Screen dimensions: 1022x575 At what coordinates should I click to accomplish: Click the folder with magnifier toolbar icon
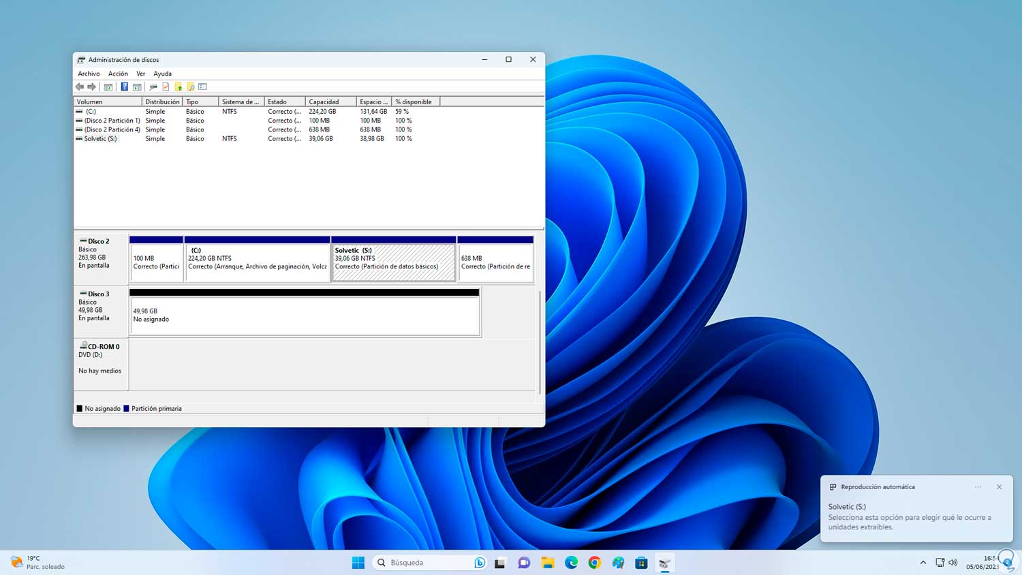click(x=191, y=87)
